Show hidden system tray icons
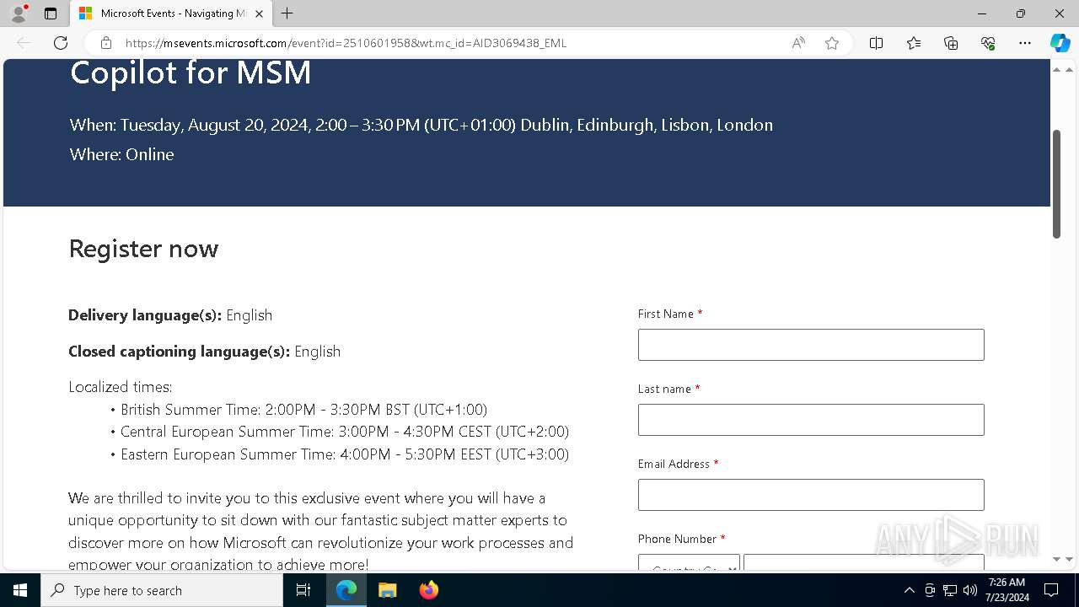The height and width of the screenshot is (607, 1079). [909, 590]
